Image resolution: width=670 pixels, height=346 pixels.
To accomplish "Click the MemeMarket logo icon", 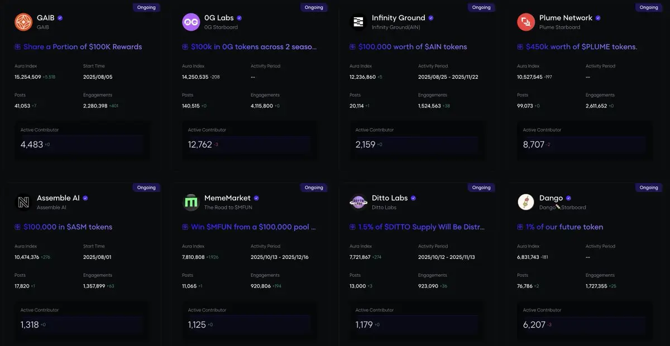I will tap(192, 202).
